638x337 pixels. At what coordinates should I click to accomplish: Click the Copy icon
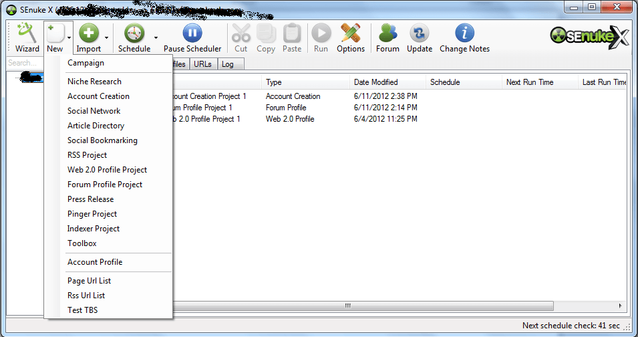click(266, 33)
